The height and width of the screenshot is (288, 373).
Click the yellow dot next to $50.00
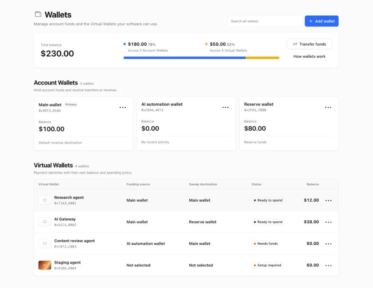pos(206,44)
